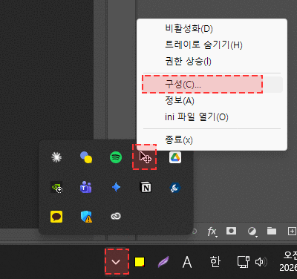297x279 pixels.
Task: Choose 트레이로 숨기기(H) menu entry
Action: click(212, 45)
